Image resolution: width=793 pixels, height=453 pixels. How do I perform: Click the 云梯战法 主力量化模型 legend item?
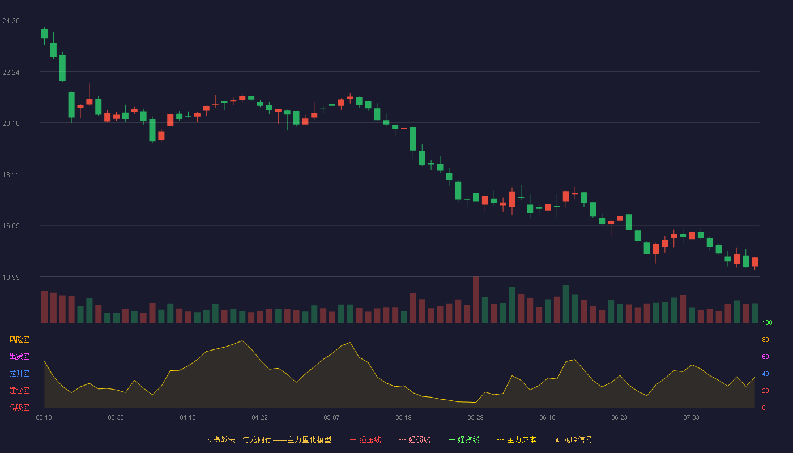[268, 439]
